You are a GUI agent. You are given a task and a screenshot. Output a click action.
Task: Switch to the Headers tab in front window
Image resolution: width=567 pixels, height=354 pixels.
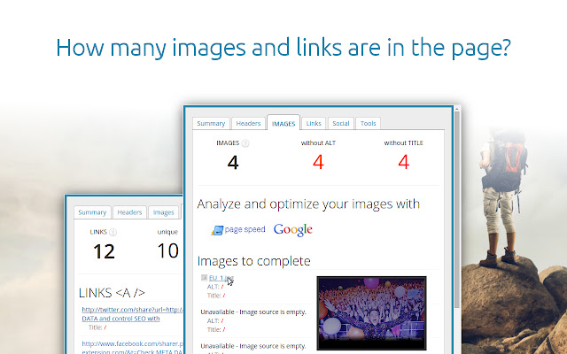(x=248, y=124)
